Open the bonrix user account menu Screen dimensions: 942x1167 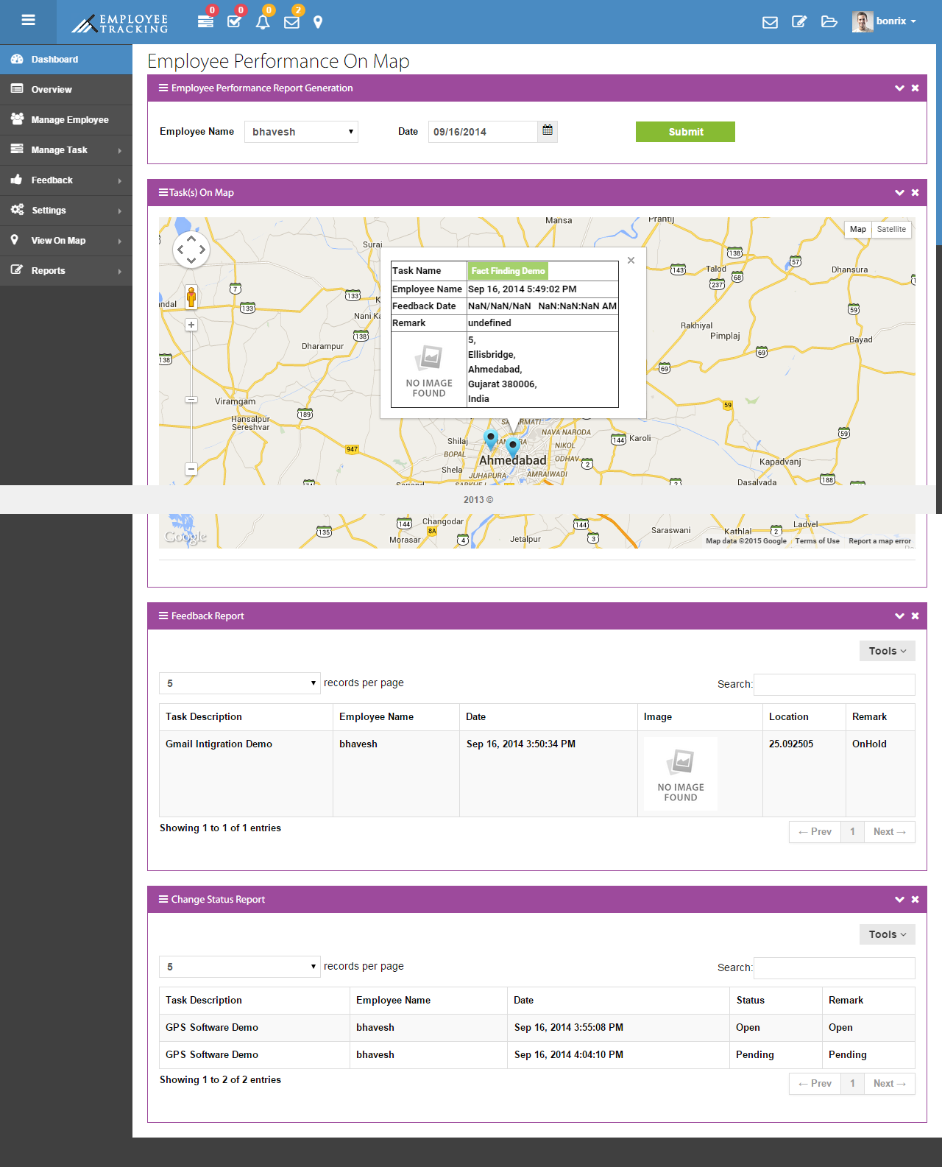tap(885, 21)
